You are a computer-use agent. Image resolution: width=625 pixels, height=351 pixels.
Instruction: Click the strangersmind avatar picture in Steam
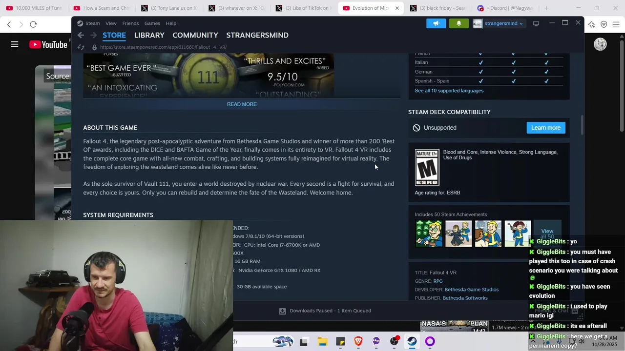pyautogui.click(x=478, y=23)
